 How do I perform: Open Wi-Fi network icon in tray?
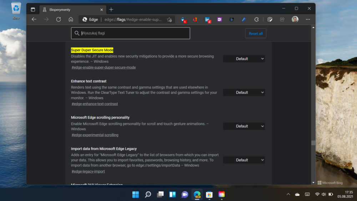tap(317, 195)
